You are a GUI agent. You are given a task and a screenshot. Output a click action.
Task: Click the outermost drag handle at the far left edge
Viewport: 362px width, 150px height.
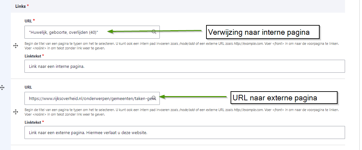(x=2, y=87)
